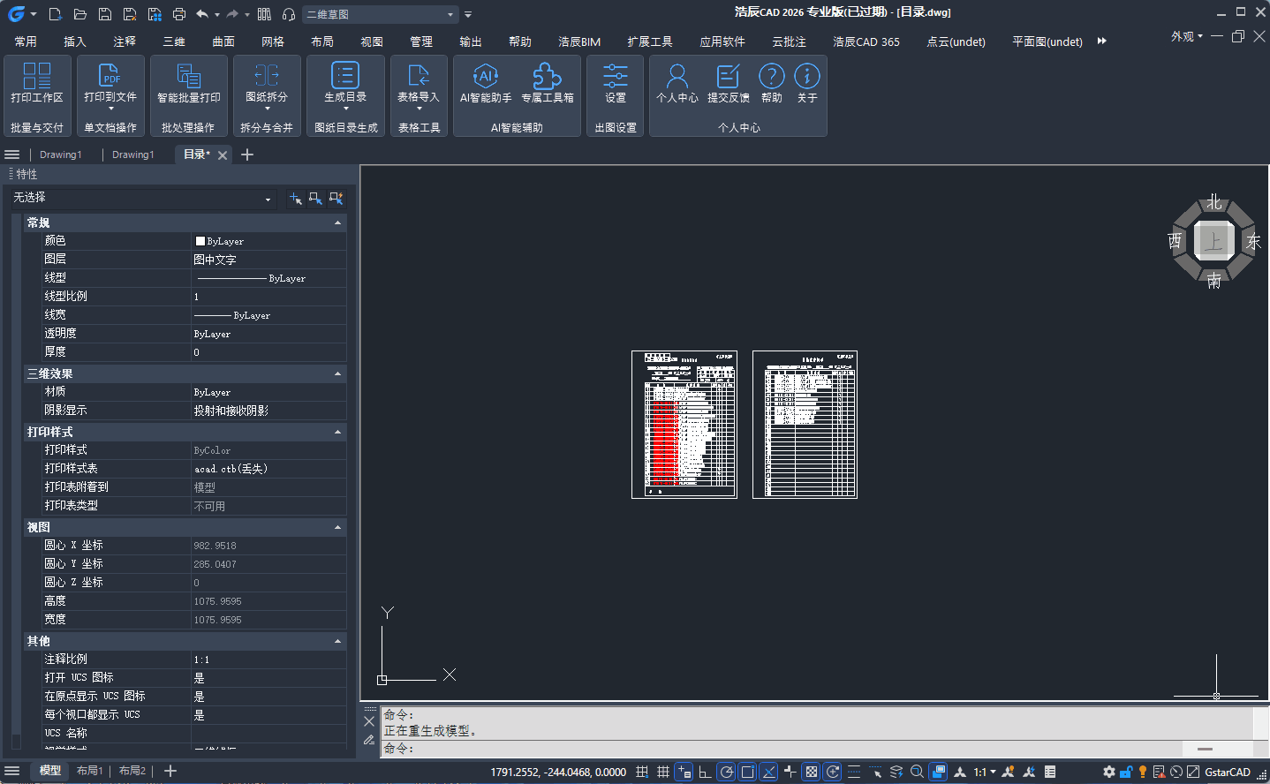The height and width of the screenshot is (784, 1270).
Task: Add new drawing tab with plus button
Action: point(247,155)
